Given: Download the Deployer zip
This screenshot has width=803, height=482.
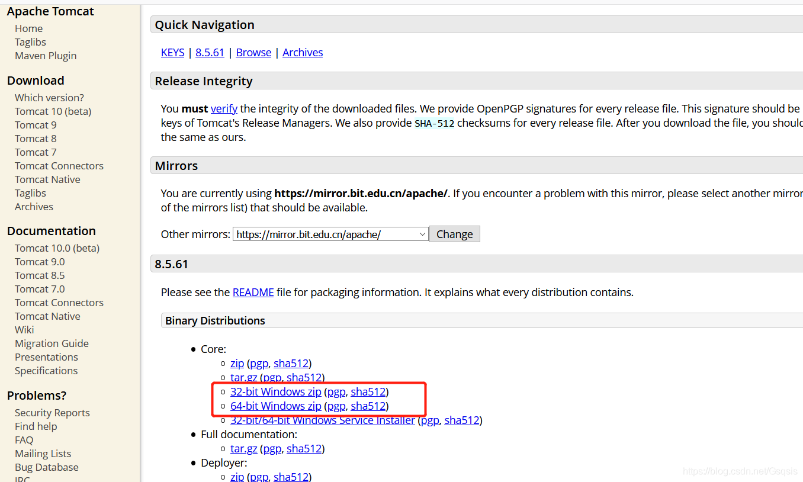Looking at the screenshot, I should tap(237, 476).
